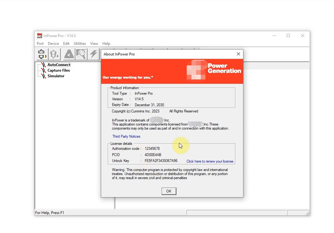Click the InPower Pro title bar app icon

40,36
